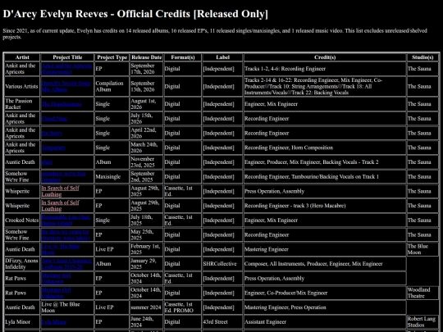Open Mustang Girl Unknown cassette-row link
The width and height of the screenshot is (443, 332).
(x=57, y=279)
